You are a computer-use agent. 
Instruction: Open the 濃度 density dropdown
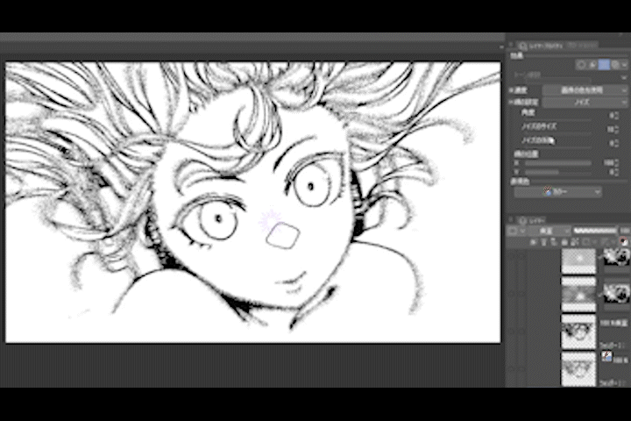[585, 90]
